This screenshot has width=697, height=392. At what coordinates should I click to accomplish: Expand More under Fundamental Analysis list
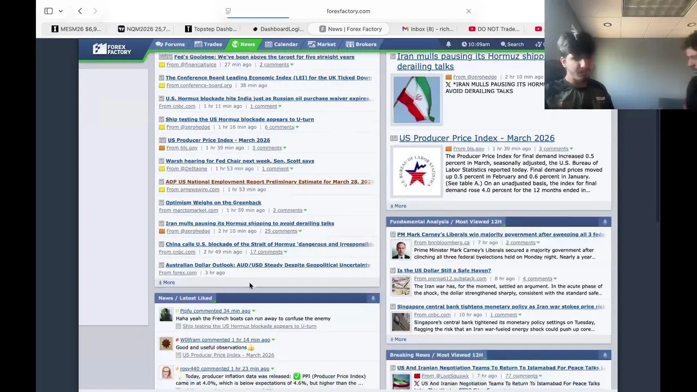398,340
